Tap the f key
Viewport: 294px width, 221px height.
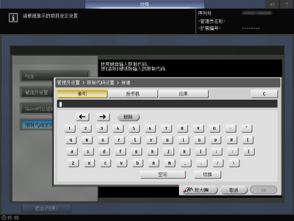point(120,152)
